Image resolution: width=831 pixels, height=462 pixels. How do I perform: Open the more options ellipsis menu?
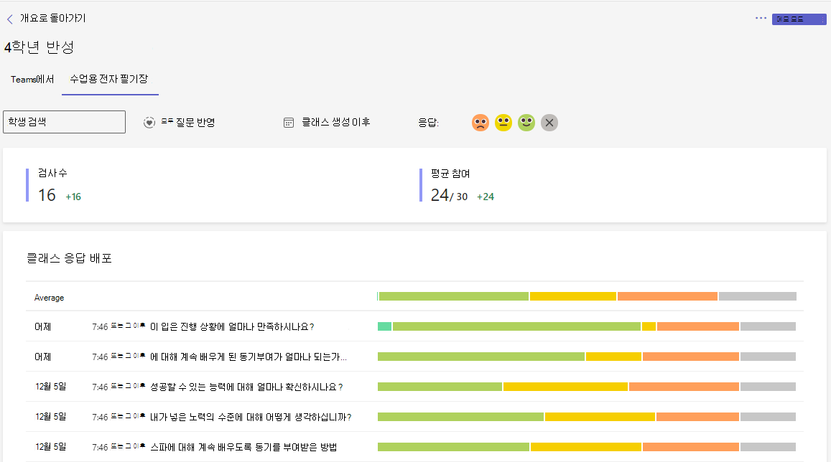click(761, 18)
